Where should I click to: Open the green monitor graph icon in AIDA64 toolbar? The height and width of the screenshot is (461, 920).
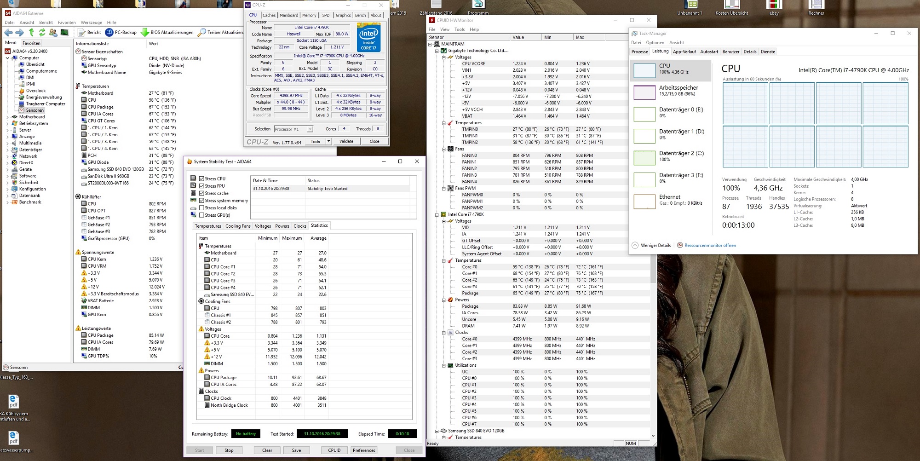point(64,32)
